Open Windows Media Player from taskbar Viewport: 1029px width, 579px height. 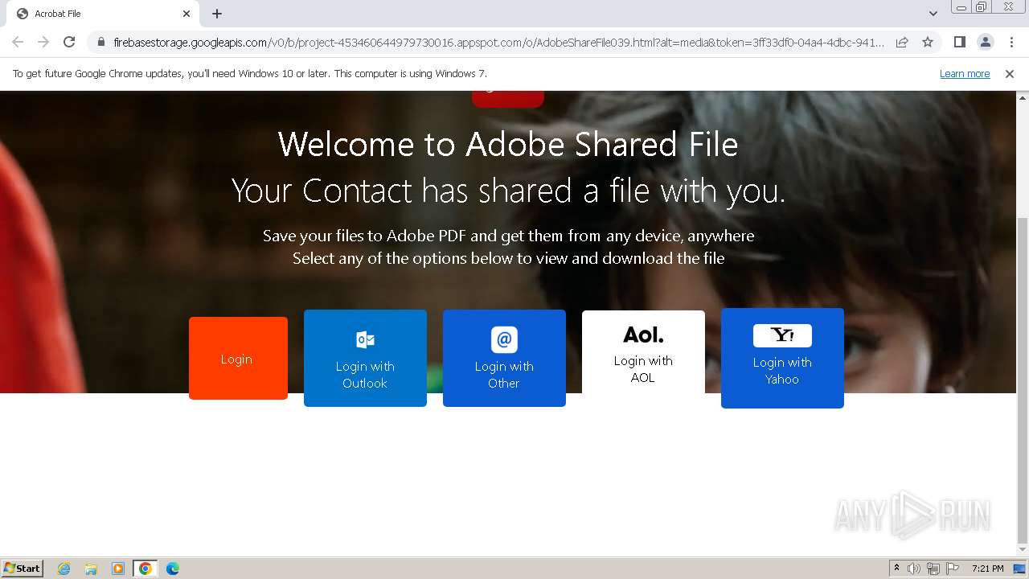[x=117, y=569]
